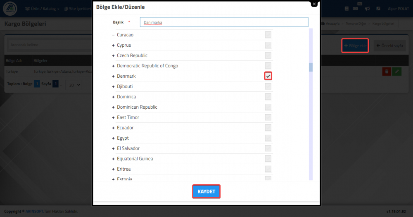Click the green pencil edit icon
The width and height of the screenshot is (413, 217).
(396, 72)
